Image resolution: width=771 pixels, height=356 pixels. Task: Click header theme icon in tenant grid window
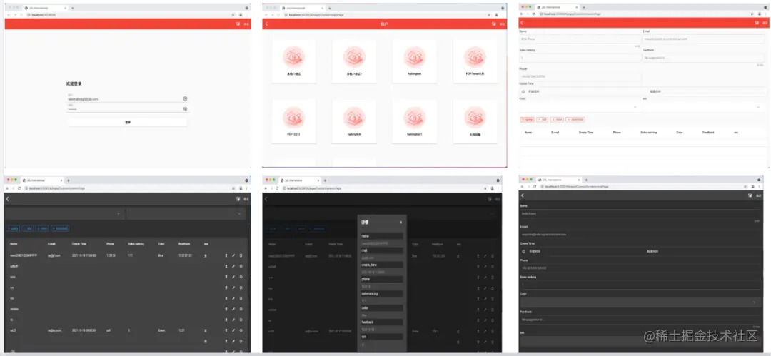[x=494, y=24]
